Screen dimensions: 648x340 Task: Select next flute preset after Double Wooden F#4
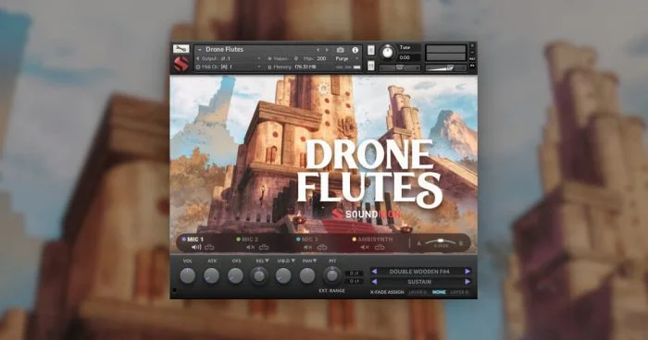point(467,272)
